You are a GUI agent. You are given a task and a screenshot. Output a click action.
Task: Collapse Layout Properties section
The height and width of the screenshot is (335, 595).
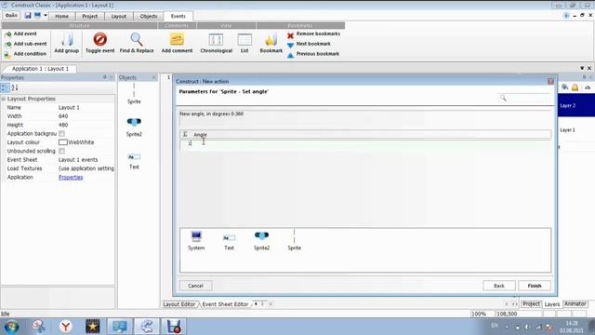(4, 99)
